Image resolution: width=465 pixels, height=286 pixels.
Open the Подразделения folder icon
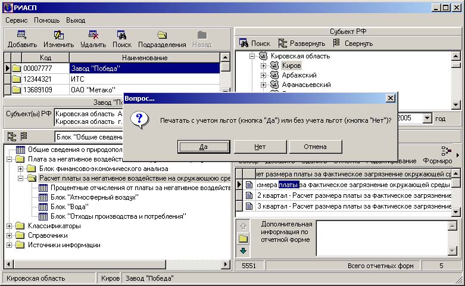coord(162,35)
